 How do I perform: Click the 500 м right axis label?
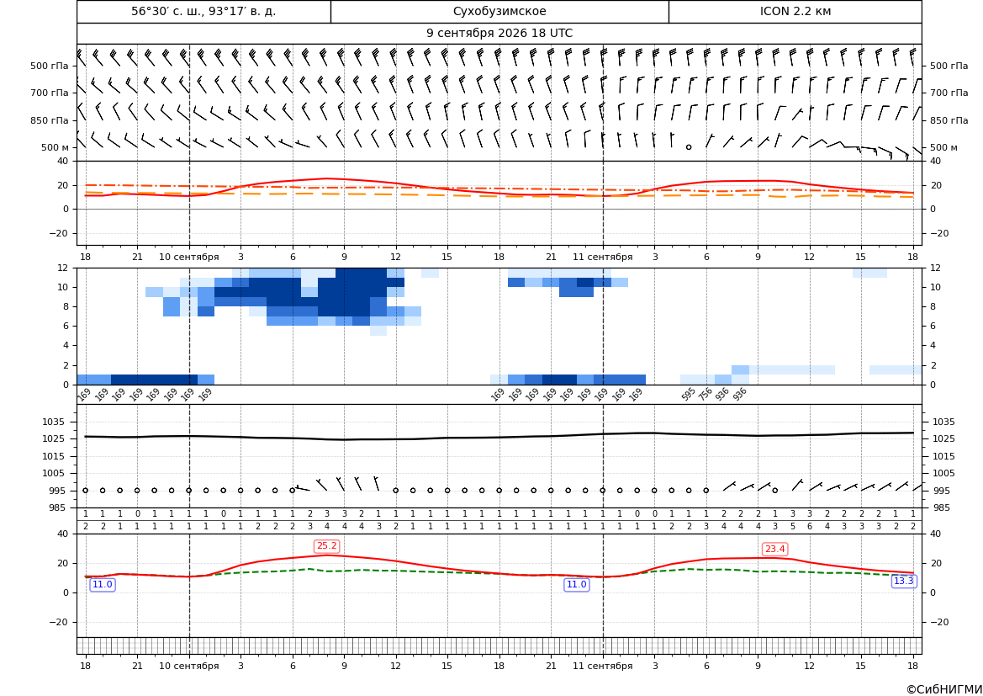[x=943, y=147]
